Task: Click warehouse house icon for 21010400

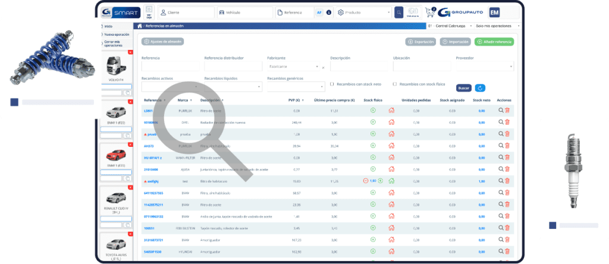Action: tap(391, 169)
